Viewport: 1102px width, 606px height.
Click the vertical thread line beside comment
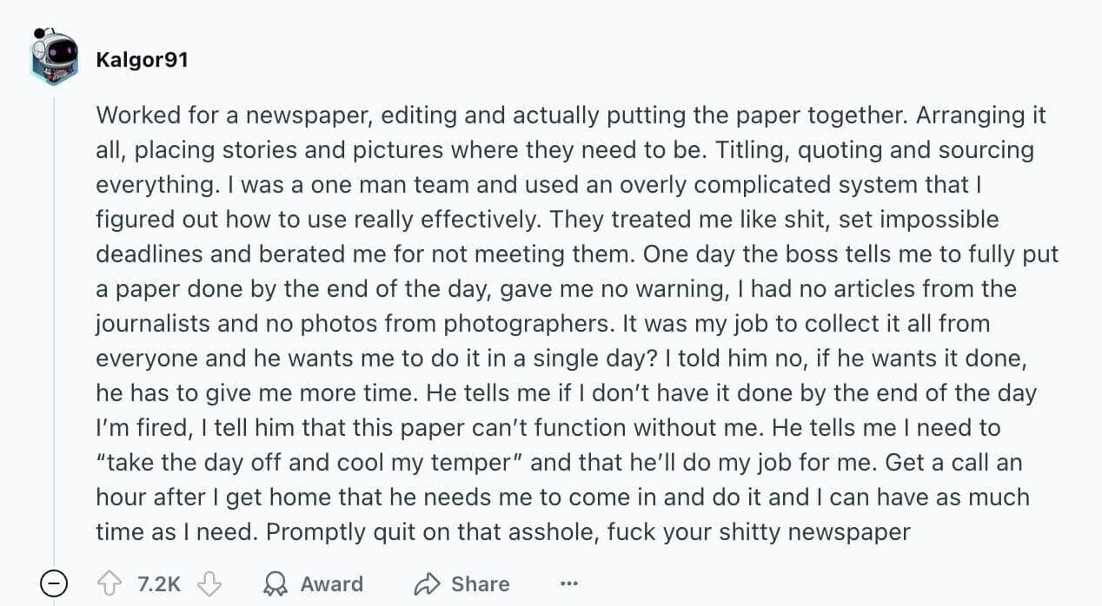click(x=54, y=330)
